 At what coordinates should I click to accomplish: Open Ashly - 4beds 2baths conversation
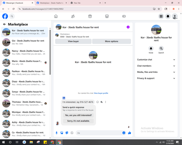[24, 124]
